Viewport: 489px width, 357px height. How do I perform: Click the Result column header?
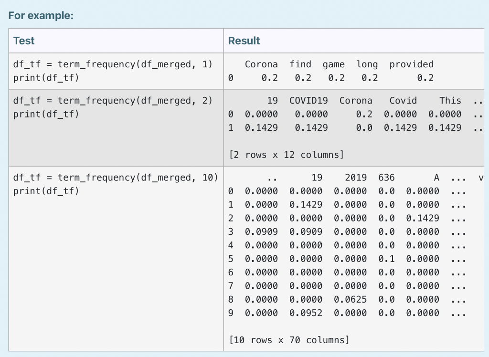(x=244, y=41)
